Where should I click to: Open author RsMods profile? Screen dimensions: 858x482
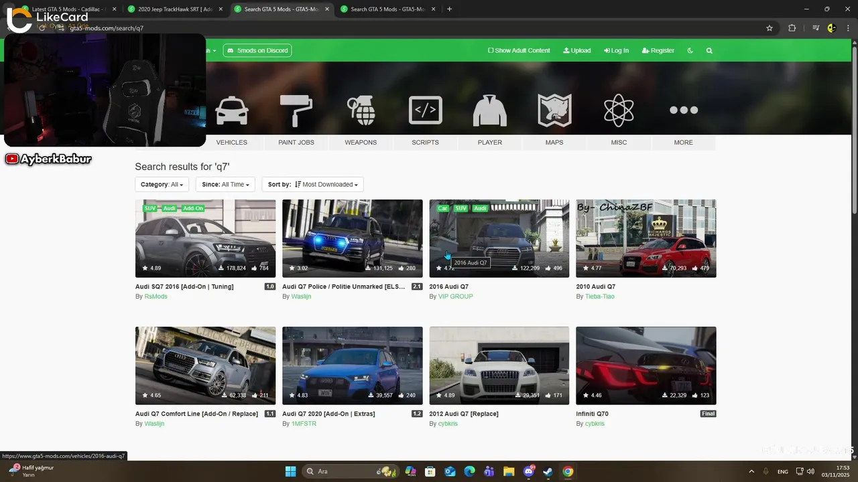click(x=156, y=297)
